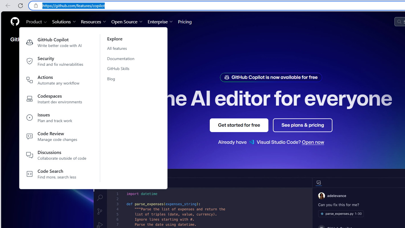Click the Code Search icon
This screenshot has height=228, width=405.
coord(30,174)
